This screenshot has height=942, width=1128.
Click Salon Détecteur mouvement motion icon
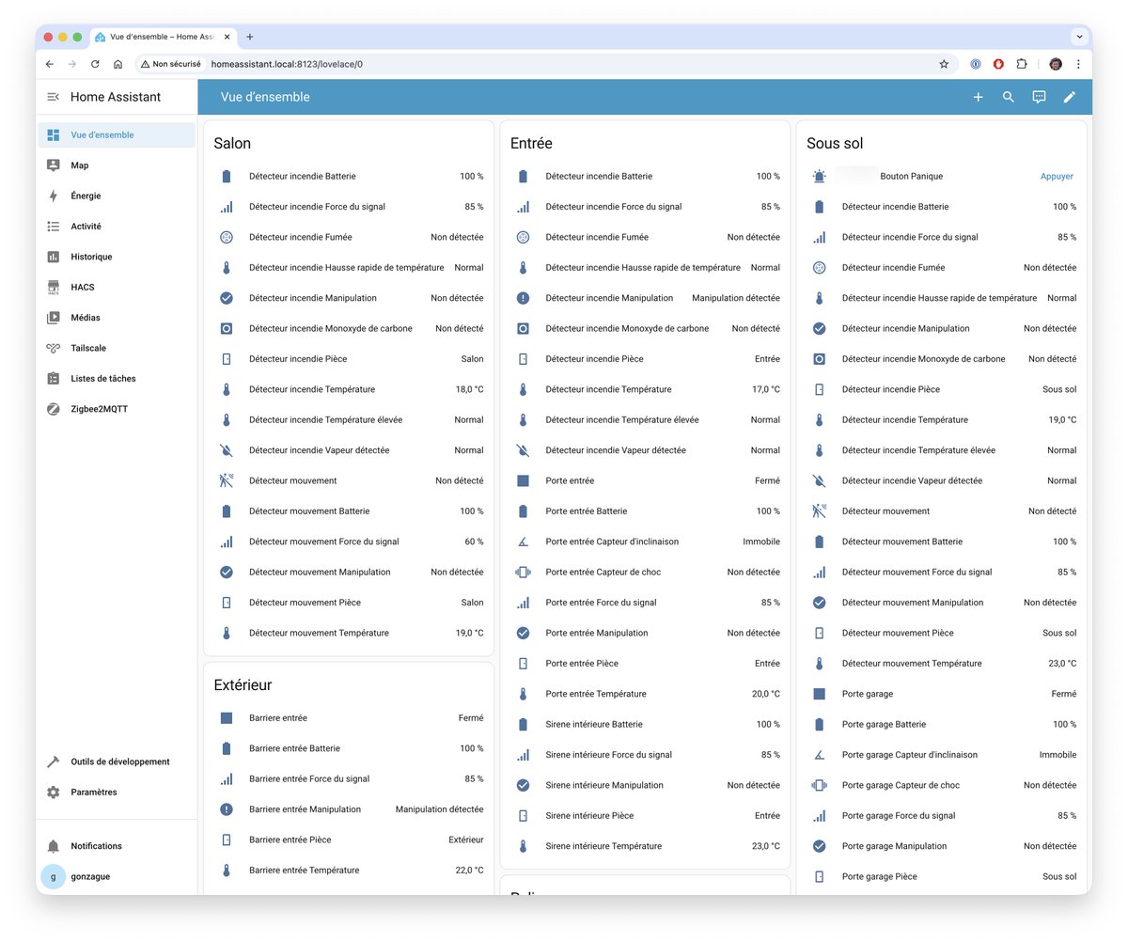[227, 480]
